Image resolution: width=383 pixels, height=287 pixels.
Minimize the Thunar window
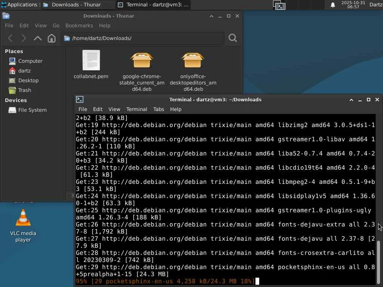coord(220,16)
